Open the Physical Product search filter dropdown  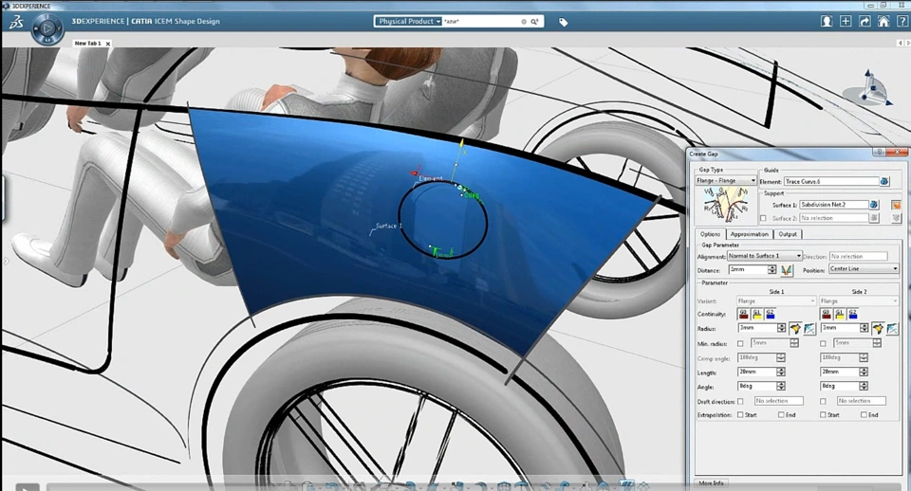coord(409,22)
